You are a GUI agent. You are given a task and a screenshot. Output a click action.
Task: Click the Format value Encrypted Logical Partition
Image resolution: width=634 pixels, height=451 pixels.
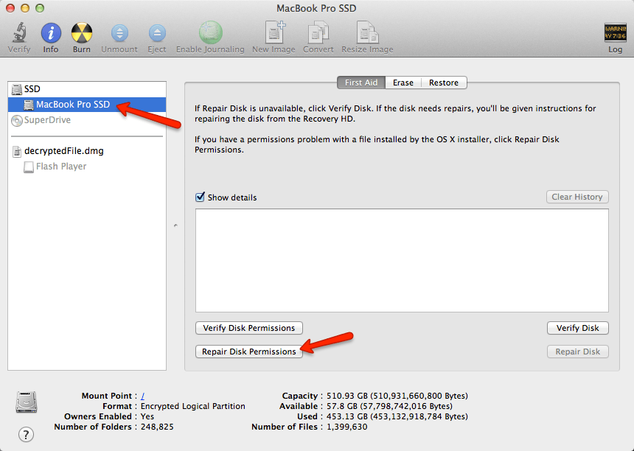click(x=193, y=406)
